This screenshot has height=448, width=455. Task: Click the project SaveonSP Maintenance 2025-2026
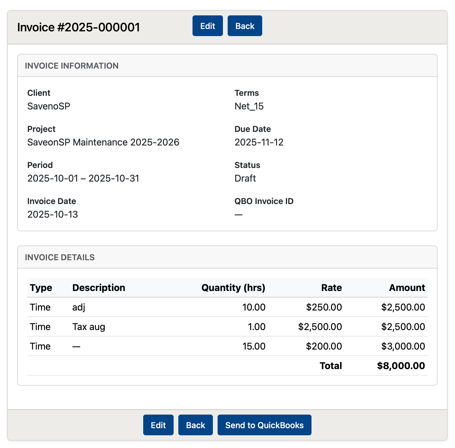click(x=103, y=142)
